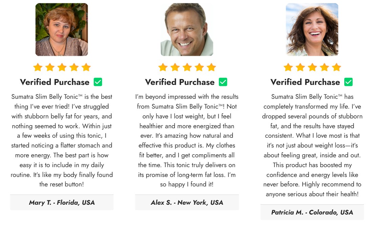Click the Patricia M. - Colorado, USA label
The height and width of the screenshot is (226, 370).
tap(312, 212)
